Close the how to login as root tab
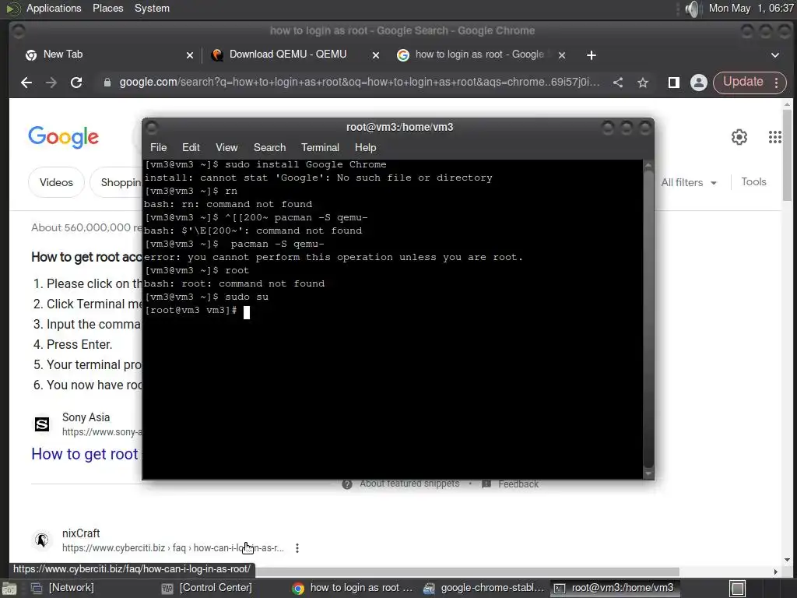The height and width of the screenshot is (598, 797). [x=562, y=55]
